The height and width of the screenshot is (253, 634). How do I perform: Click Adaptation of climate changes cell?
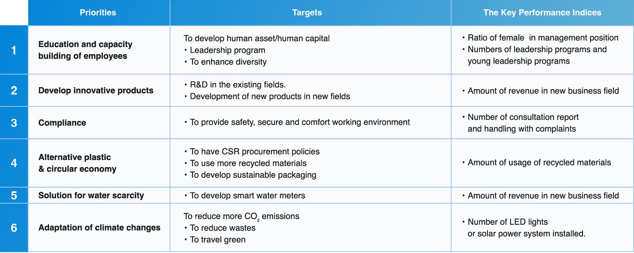99,228
